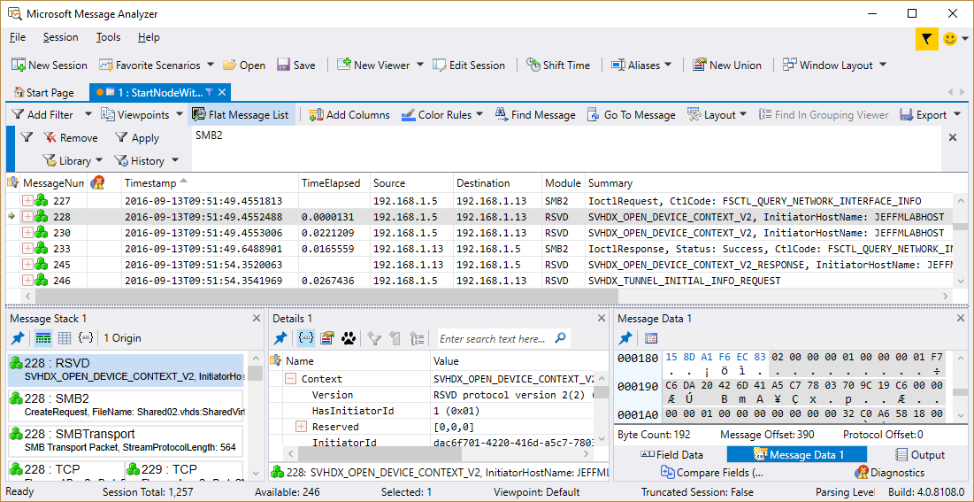Viewport: 974px width, 502px height.
Task: Click the yellow filter funnel icon in title area
Action: [927, 39]
